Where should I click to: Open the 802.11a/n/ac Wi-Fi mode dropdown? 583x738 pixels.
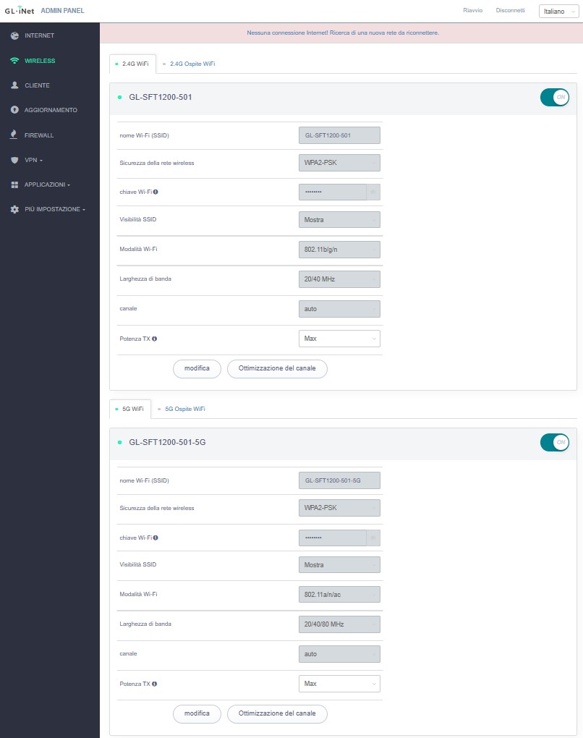(x=339, y=595)
